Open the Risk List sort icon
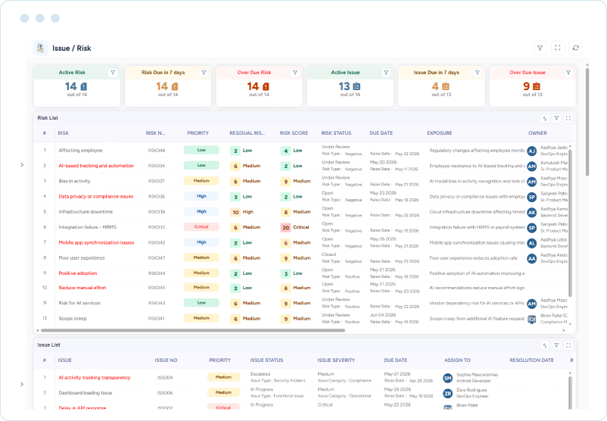Screen dimensions: 607x421 [545, 118]
